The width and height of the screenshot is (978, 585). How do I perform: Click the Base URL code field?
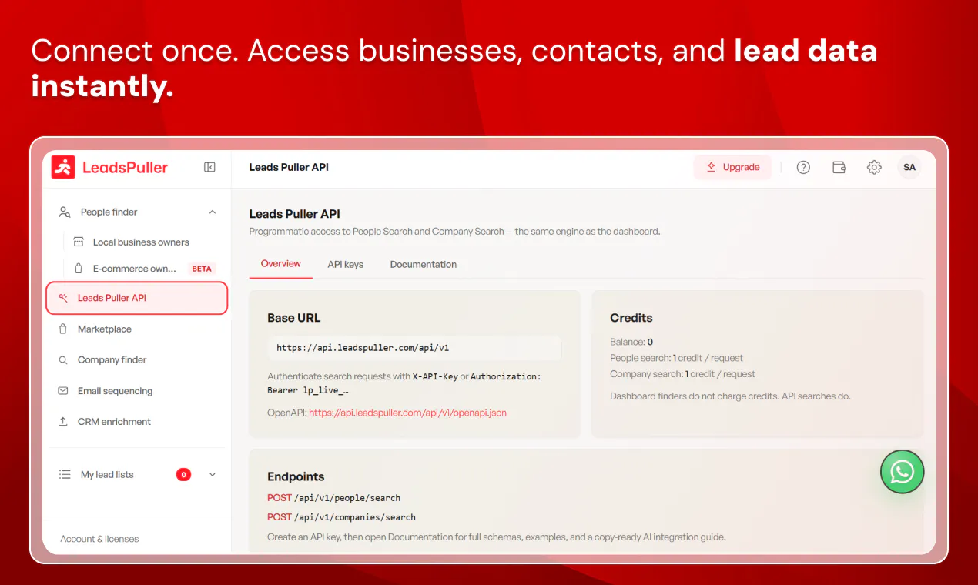tap(414, 348)
